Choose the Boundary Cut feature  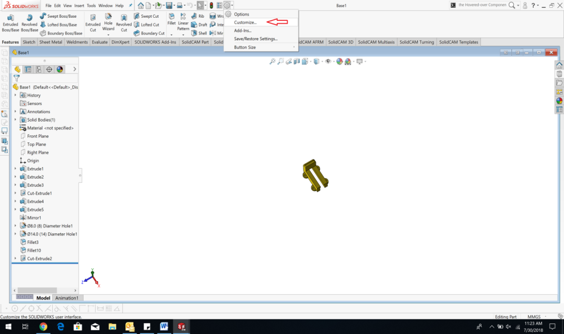149,33
